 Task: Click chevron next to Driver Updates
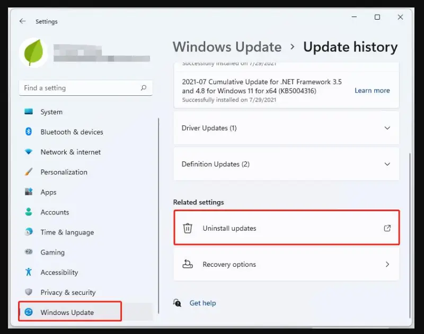coord(387,128)
